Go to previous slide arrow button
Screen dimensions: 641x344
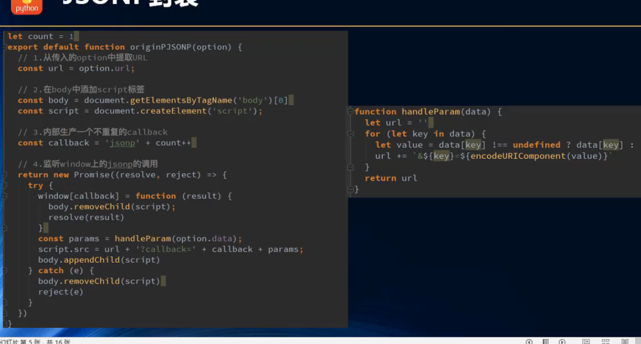(529, 341)
